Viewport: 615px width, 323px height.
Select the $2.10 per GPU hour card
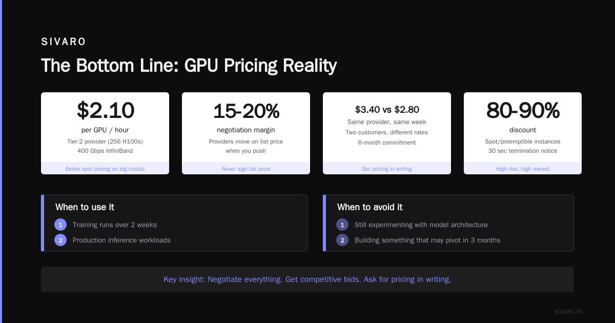coord(105,133)
